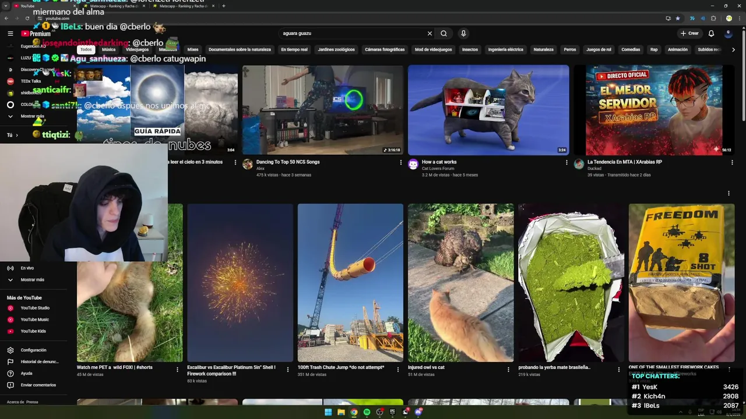Open options for Dancing To Top 50 NCS Songs

[x=401, y=162]
